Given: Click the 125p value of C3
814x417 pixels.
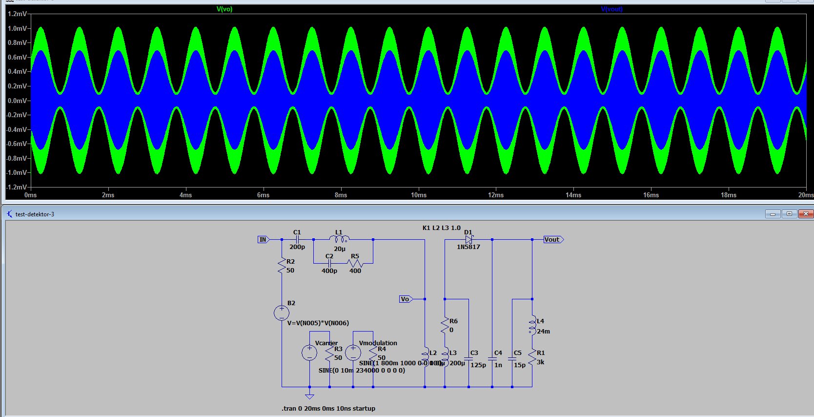Looking at the screenshot, I should click(x=478, y=365).
